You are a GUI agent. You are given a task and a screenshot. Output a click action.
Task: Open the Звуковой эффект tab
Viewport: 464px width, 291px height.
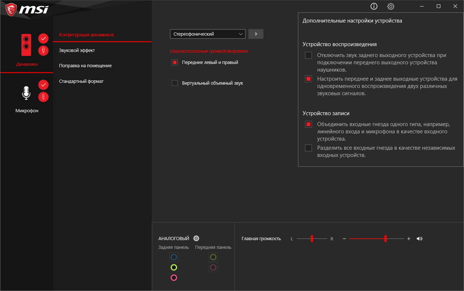(x=77, y=50)
